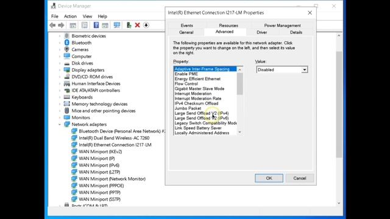The height and width of the screenshot is (219, 390).
Task: Select WAN Miniport (IKEv2)
Action: click(x=100, y=151)
